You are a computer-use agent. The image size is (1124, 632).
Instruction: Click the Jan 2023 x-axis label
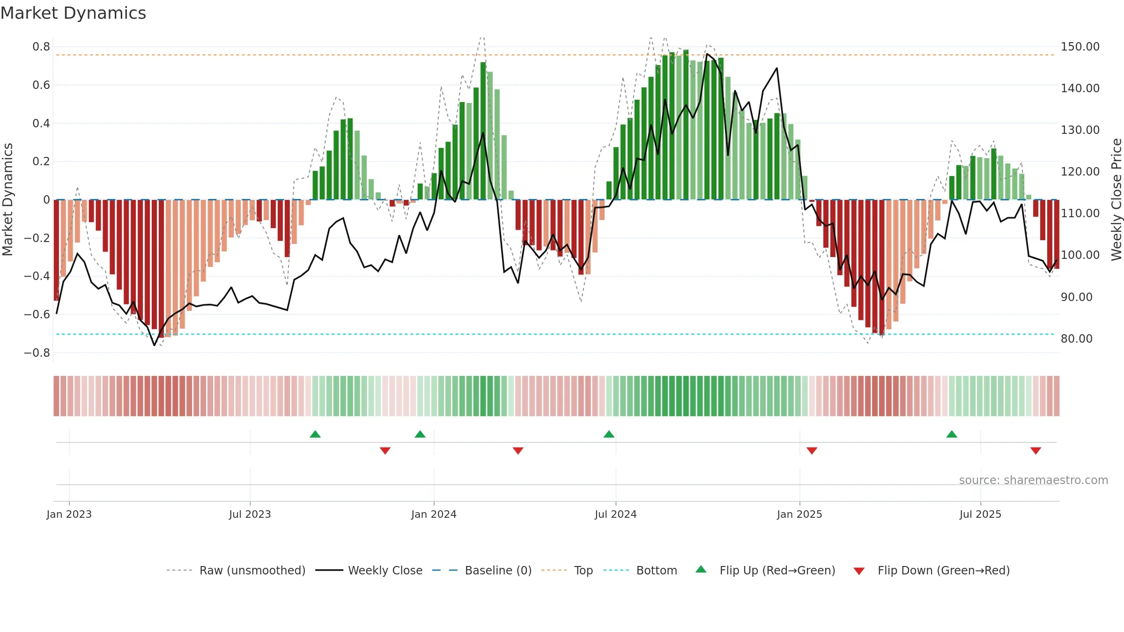tap(69, 514)
